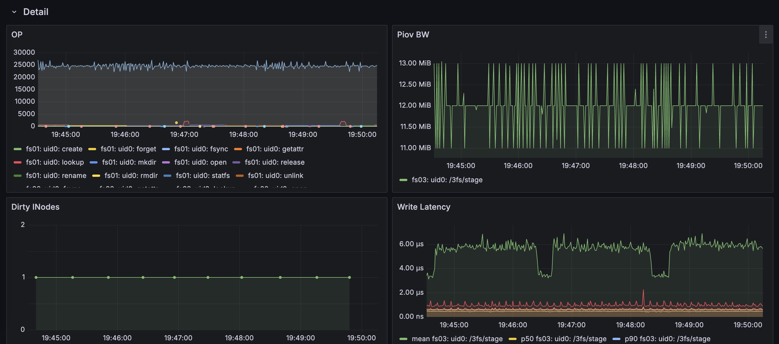779x344 pixels.
Task: Click the purple swatch for fs01: uid0: open
Action: point(166,162)
